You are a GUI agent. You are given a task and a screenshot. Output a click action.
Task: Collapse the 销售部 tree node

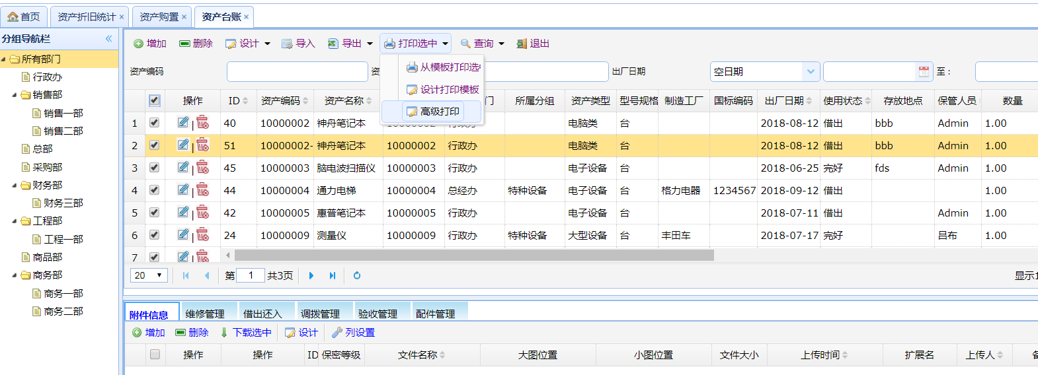coord(15,95)
